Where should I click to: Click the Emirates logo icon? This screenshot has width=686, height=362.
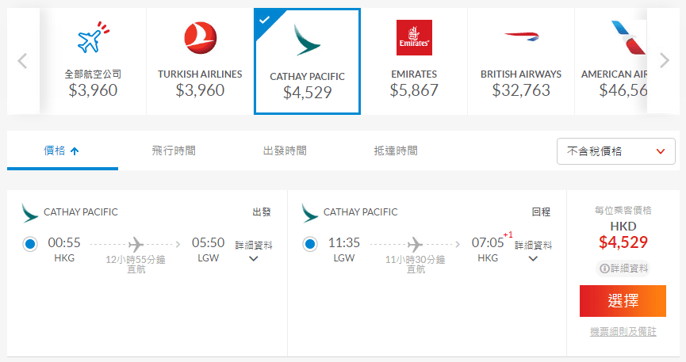(414, 38)
